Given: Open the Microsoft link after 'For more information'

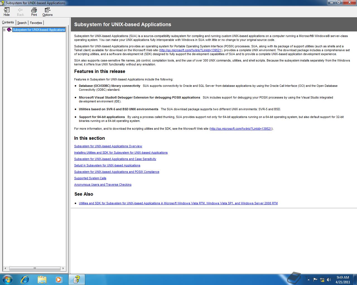Looking at the screenshot, I should coord(241,129).
